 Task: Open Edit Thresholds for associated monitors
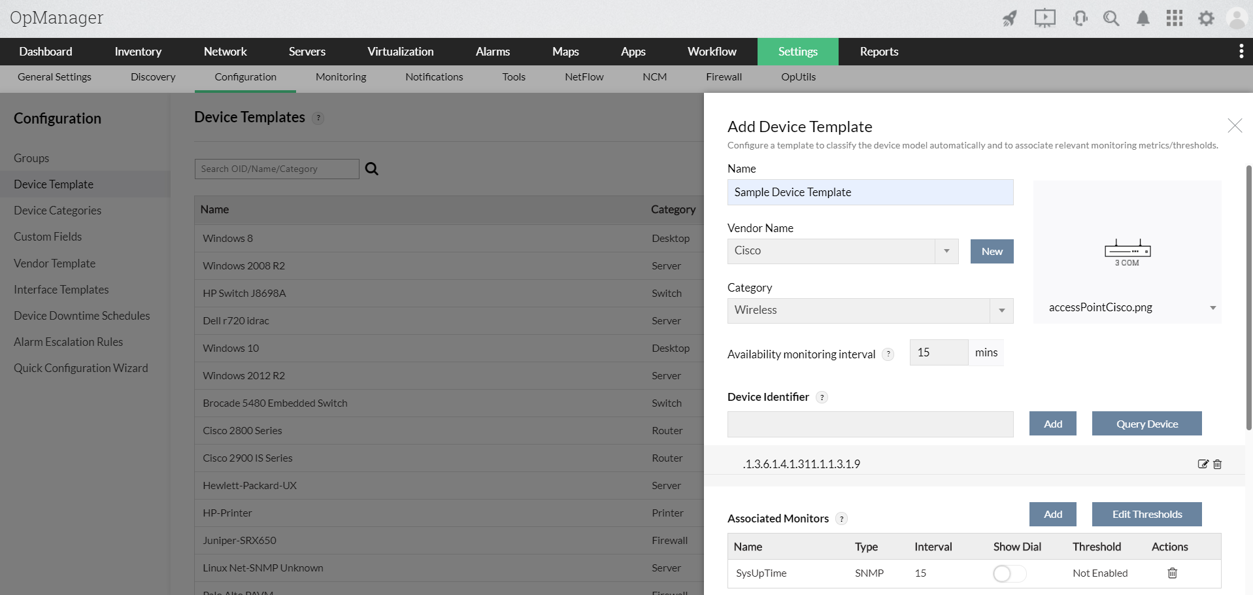[x=1146, y=514]
